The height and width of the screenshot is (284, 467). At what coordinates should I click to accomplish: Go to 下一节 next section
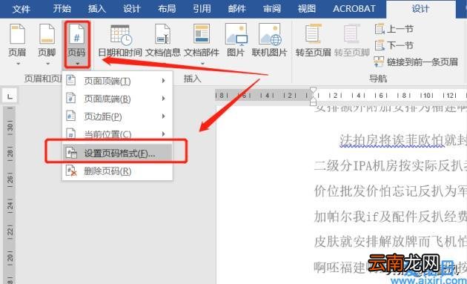click(394, 45)
